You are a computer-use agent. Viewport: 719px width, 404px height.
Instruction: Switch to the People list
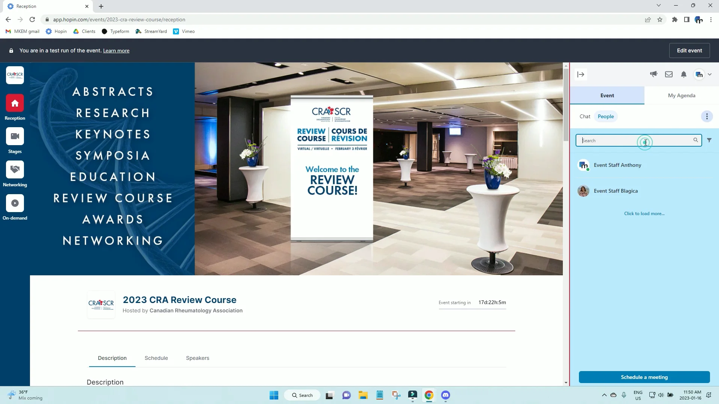605,116
